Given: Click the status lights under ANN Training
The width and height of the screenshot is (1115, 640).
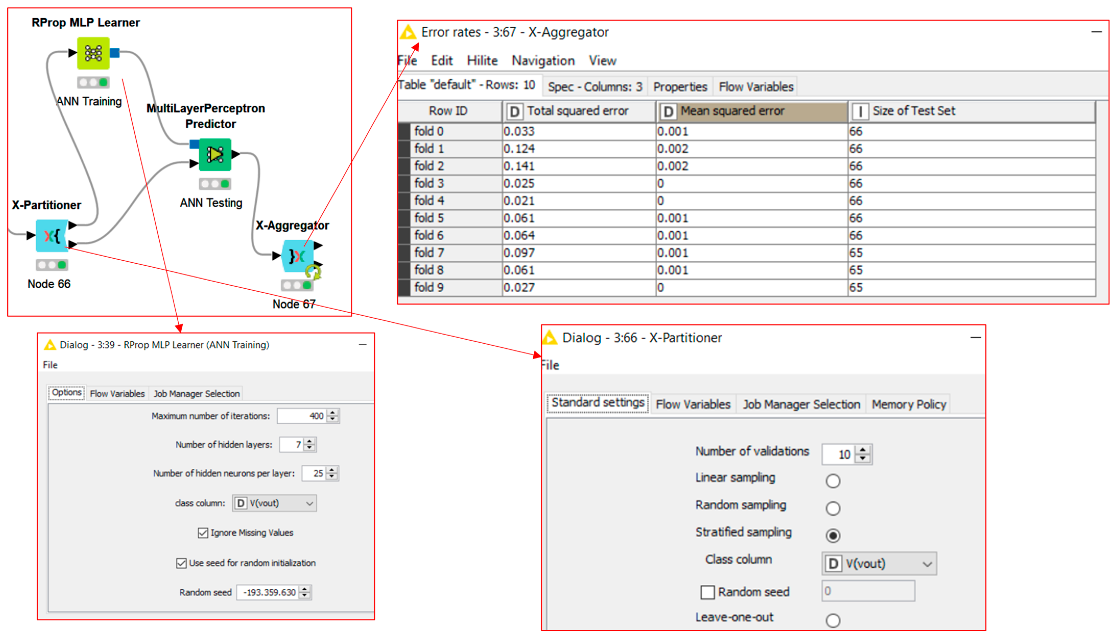Looking at the screenshot, I should tap(93, 82).
